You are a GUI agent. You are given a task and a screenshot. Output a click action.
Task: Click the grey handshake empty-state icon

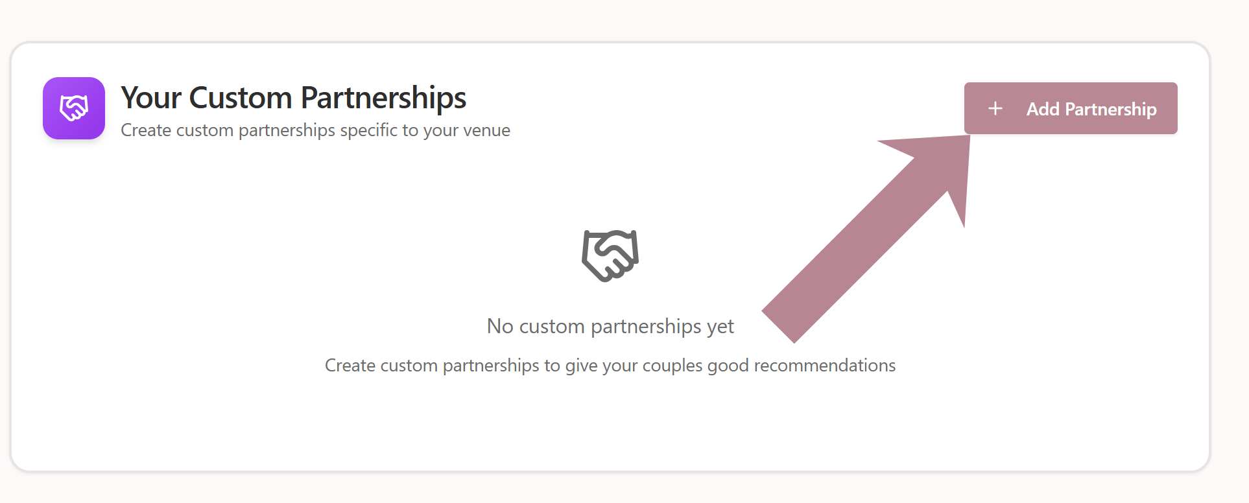pos(610,255)
